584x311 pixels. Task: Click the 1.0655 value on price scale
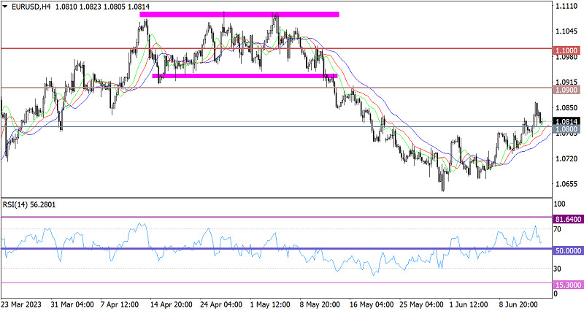click(565, 184)
